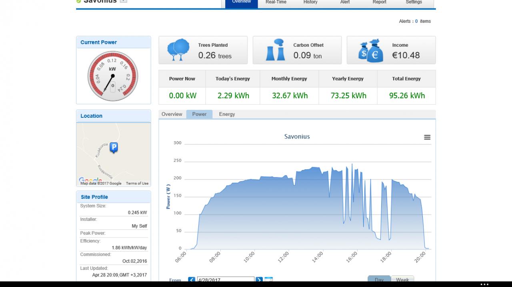
Task: Click the Current Power gauge dial
Action: click(x=113, y=76)
